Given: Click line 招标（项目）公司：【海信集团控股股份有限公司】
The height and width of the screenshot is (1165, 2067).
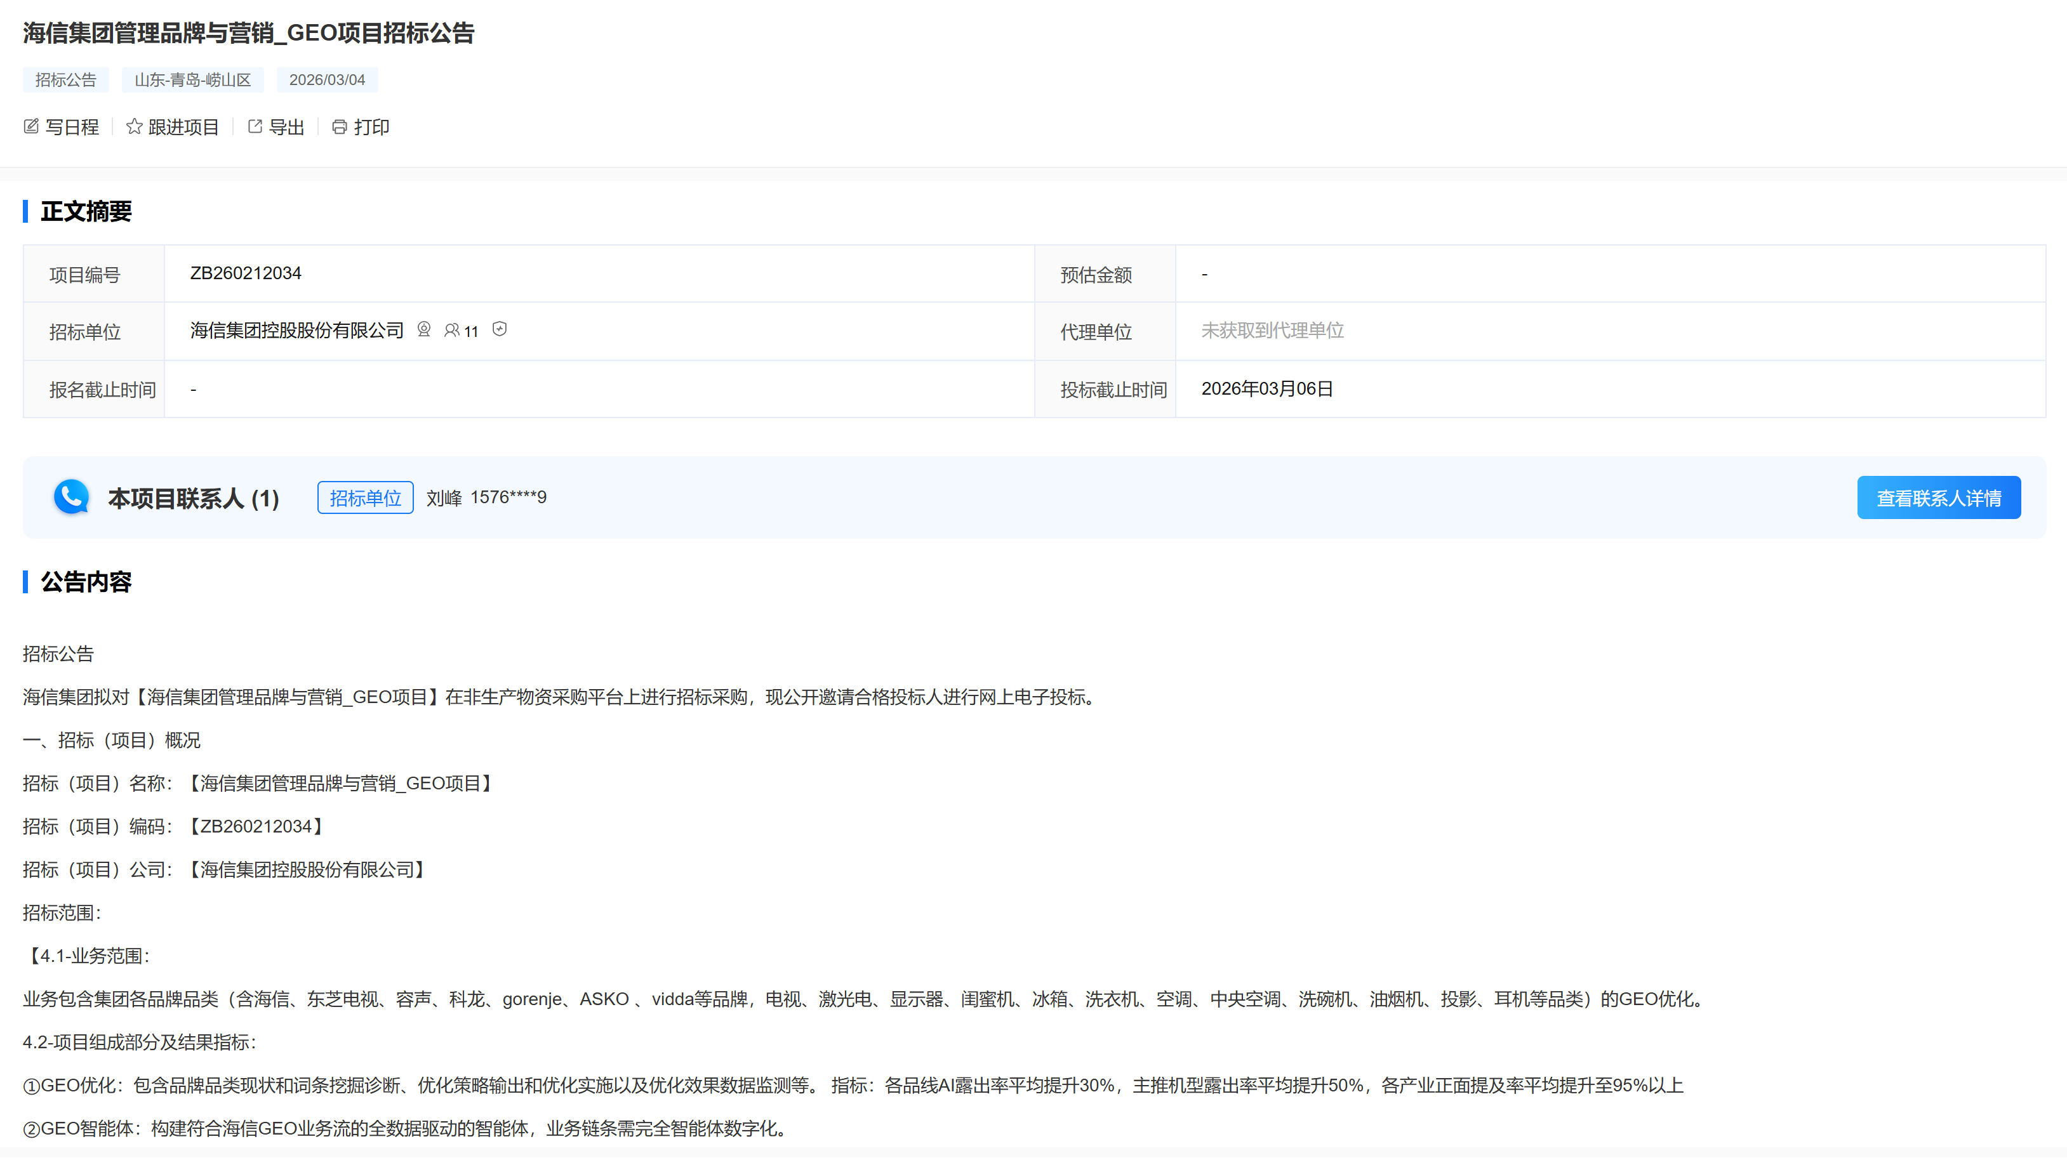Looking at the screenshot, I should 228,870.
